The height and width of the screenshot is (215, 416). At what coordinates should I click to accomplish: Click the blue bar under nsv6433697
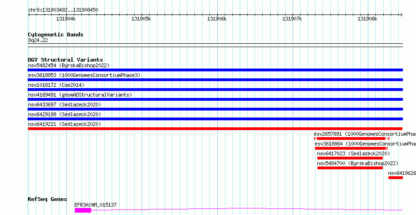pos(215,109)
